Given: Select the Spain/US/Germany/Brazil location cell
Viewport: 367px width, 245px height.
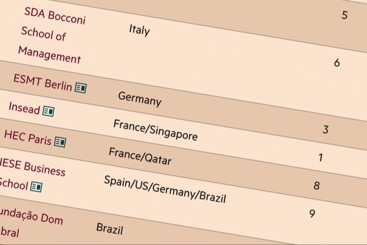Looking at the screenshot, I should point(165,189).
